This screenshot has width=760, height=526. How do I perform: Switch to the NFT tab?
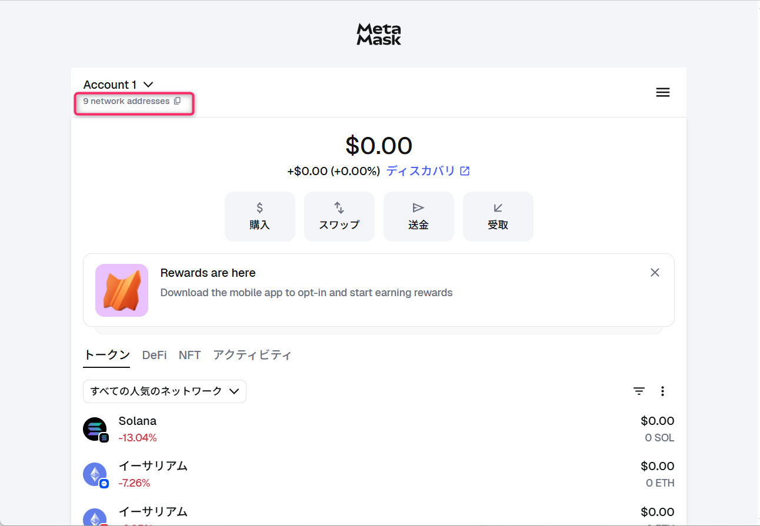tap(189, 355)
